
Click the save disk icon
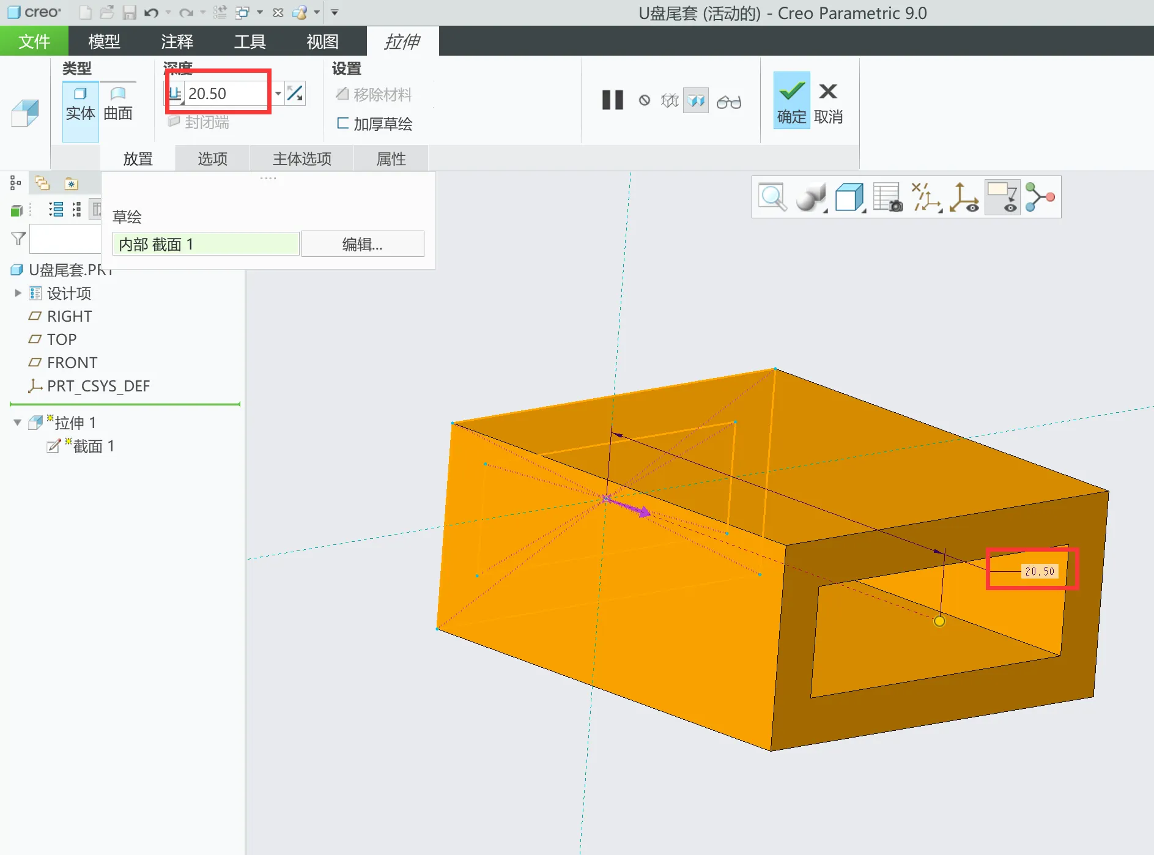click(129, 12)
